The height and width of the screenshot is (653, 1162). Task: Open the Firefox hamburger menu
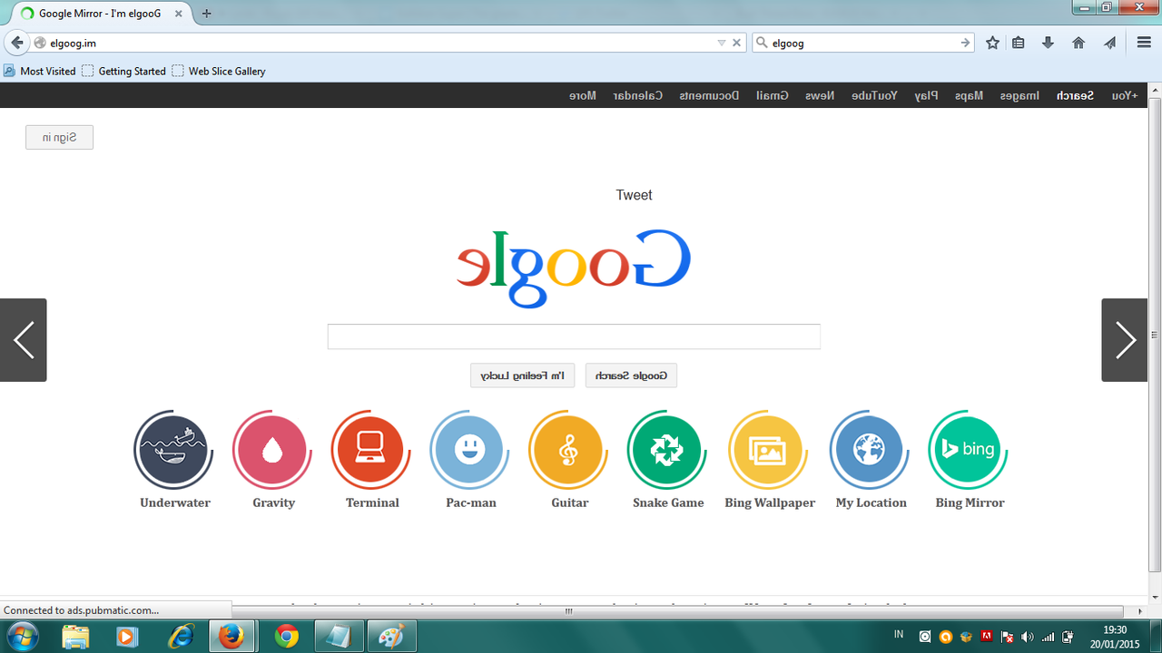click(x=1144, y=43)
